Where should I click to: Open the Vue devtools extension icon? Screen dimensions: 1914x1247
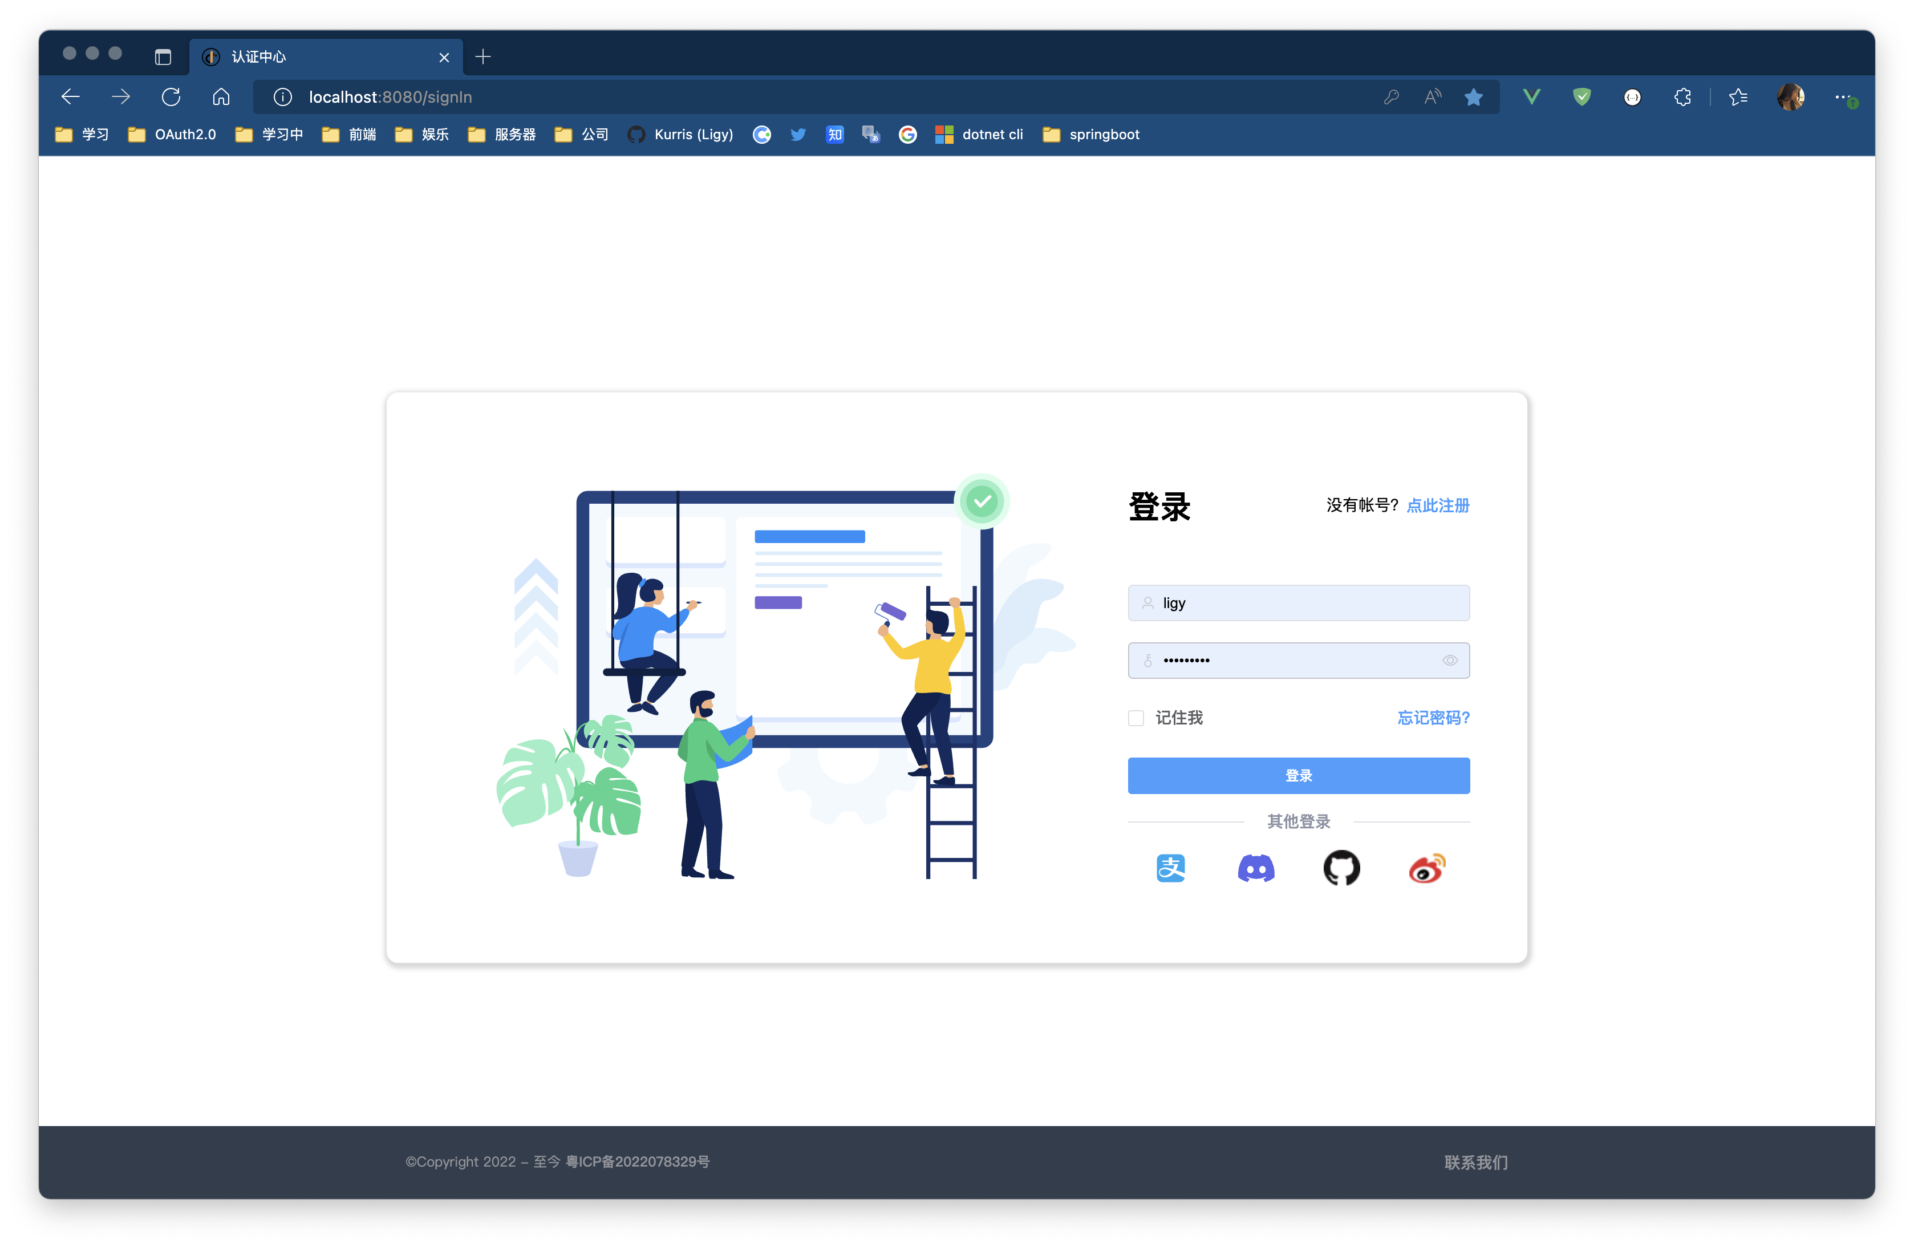pyautogui.click(x=1531, y=98)
